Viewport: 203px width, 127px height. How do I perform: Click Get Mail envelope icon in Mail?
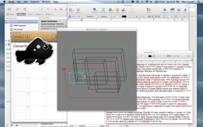[x=9, y=9]
